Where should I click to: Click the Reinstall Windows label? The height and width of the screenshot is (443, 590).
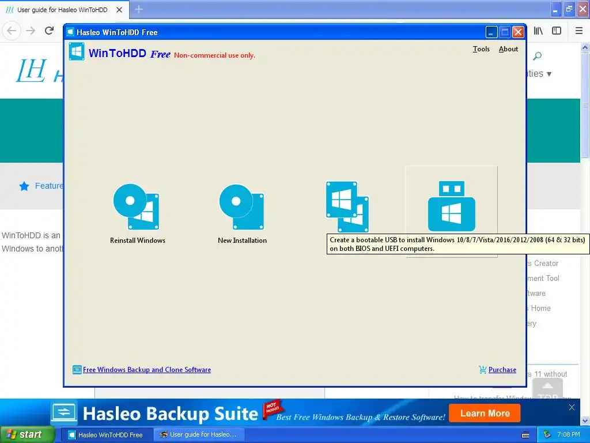pos(138,241)
